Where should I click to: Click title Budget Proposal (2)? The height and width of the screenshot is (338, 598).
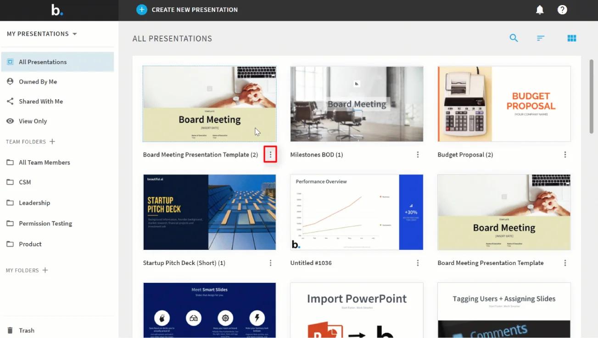click(x=465, y=155)
